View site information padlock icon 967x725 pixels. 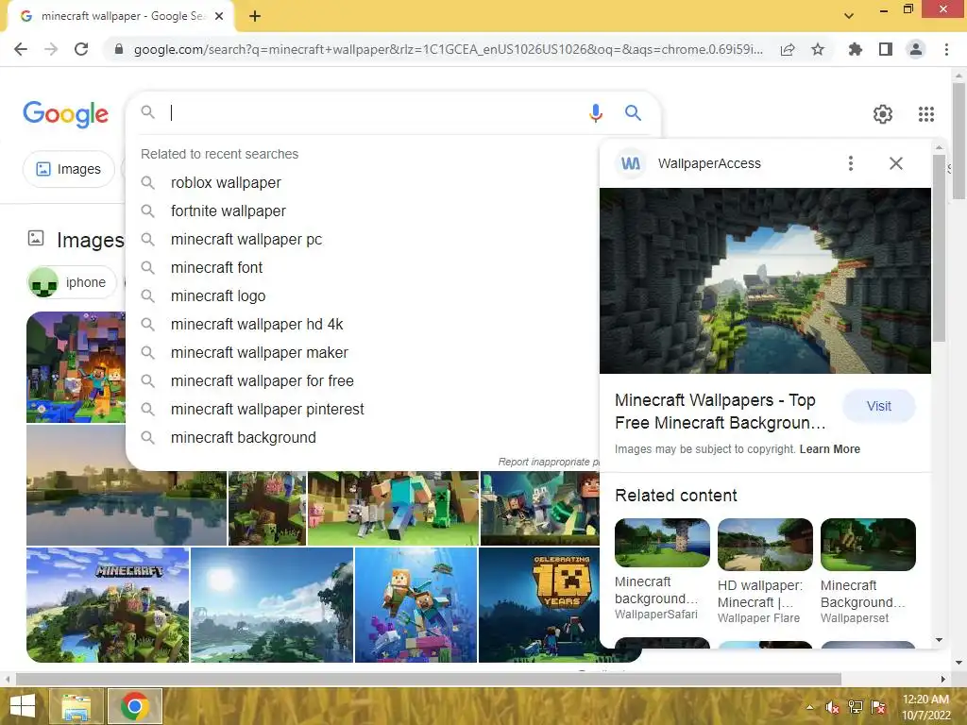click(119, 49)
